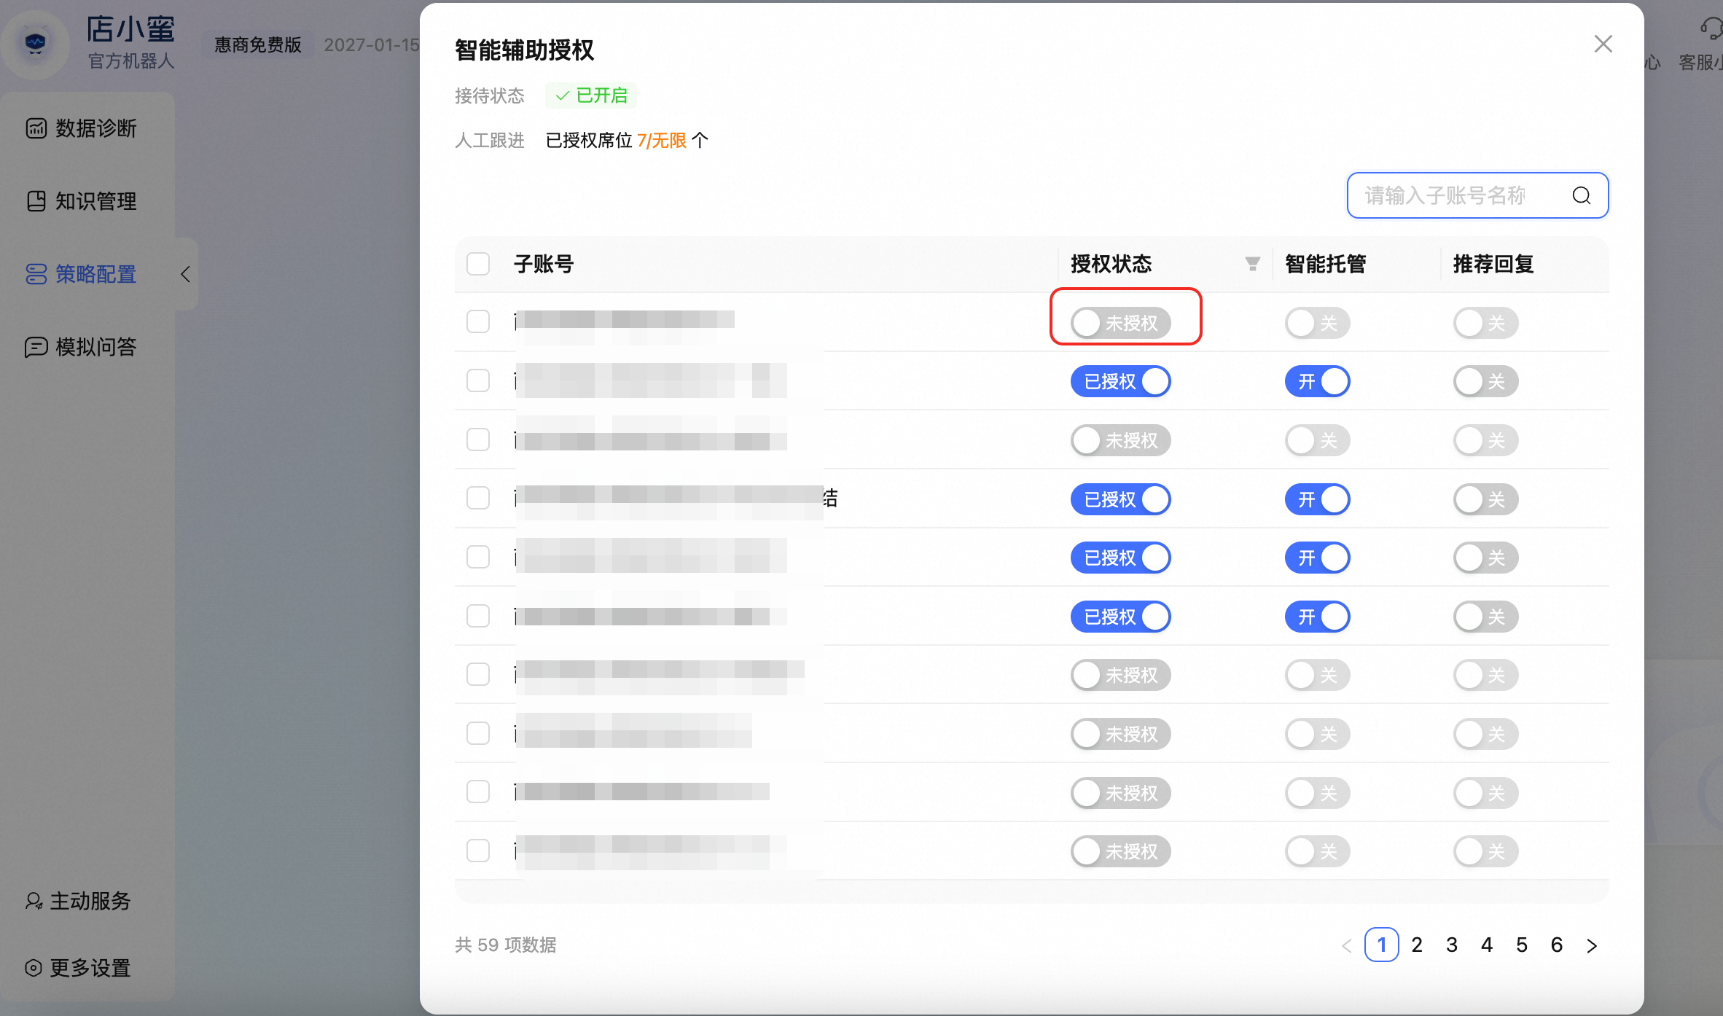Toggle the first row's 推荐回复 关 switch
The width and height of the screenshot is (1723, 1016).
click(x=1486, y=323)
